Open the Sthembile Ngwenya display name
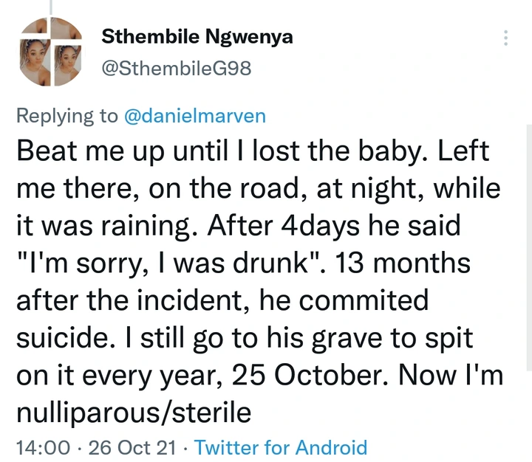Viewport: 532px width, 462px height. pos(197,37)
